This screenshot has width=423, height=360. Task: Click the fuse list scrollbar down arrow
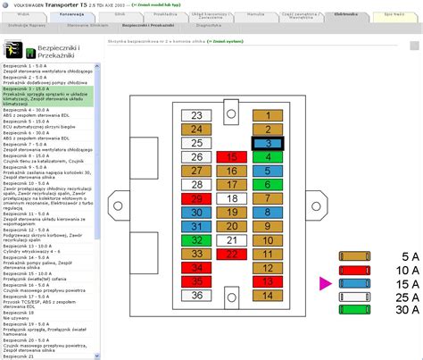97,356
